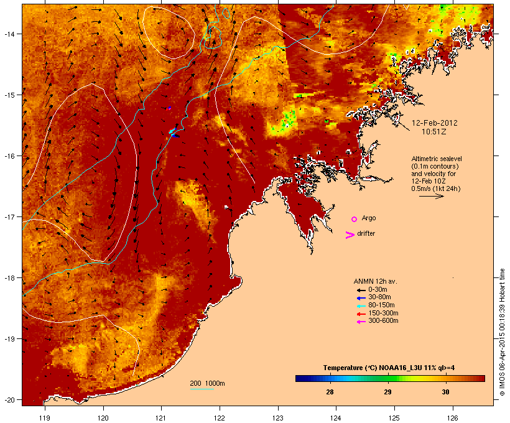Click the blue 30-80m legend arrow

[361, 298]
